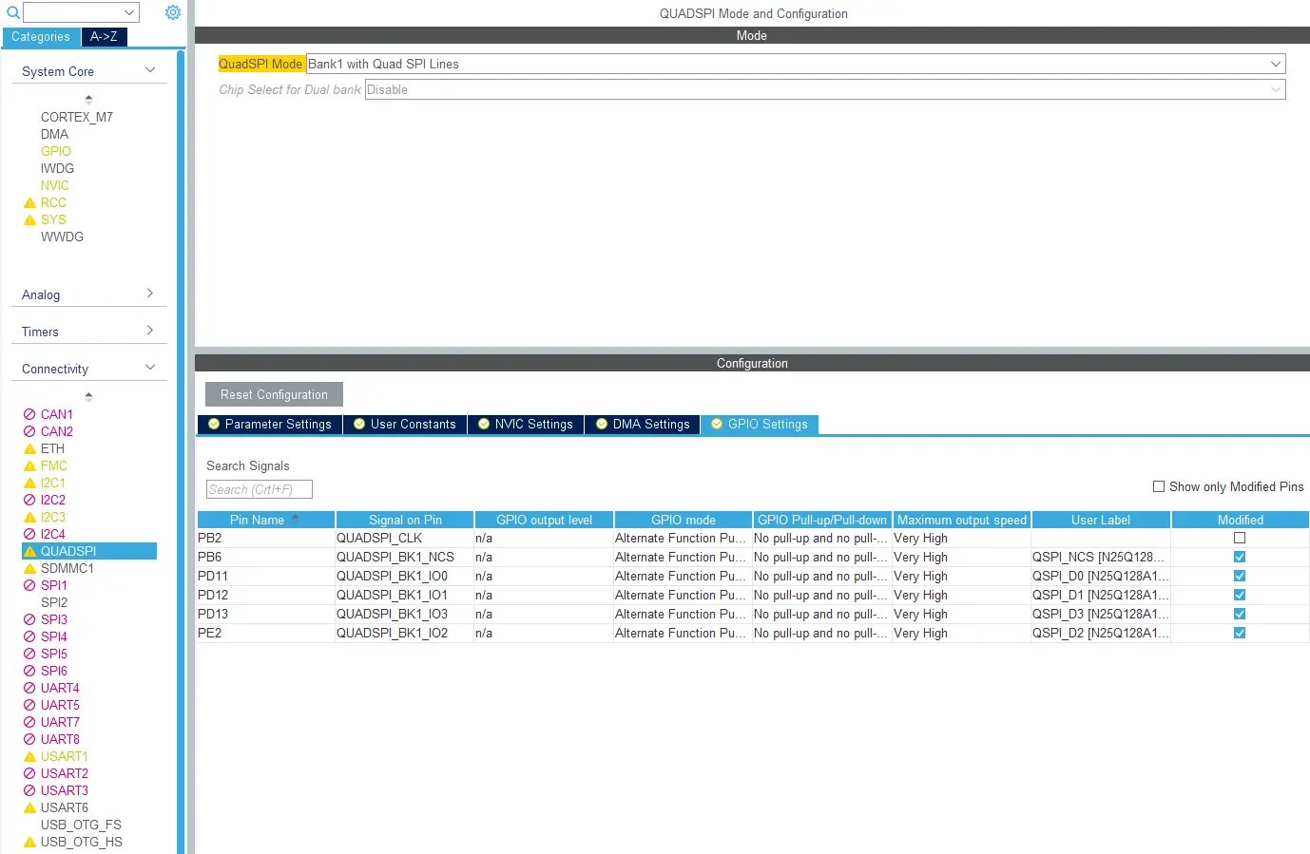
Task: Click the warning icon beside USB_OTG_HS
Action: [29, 843]
